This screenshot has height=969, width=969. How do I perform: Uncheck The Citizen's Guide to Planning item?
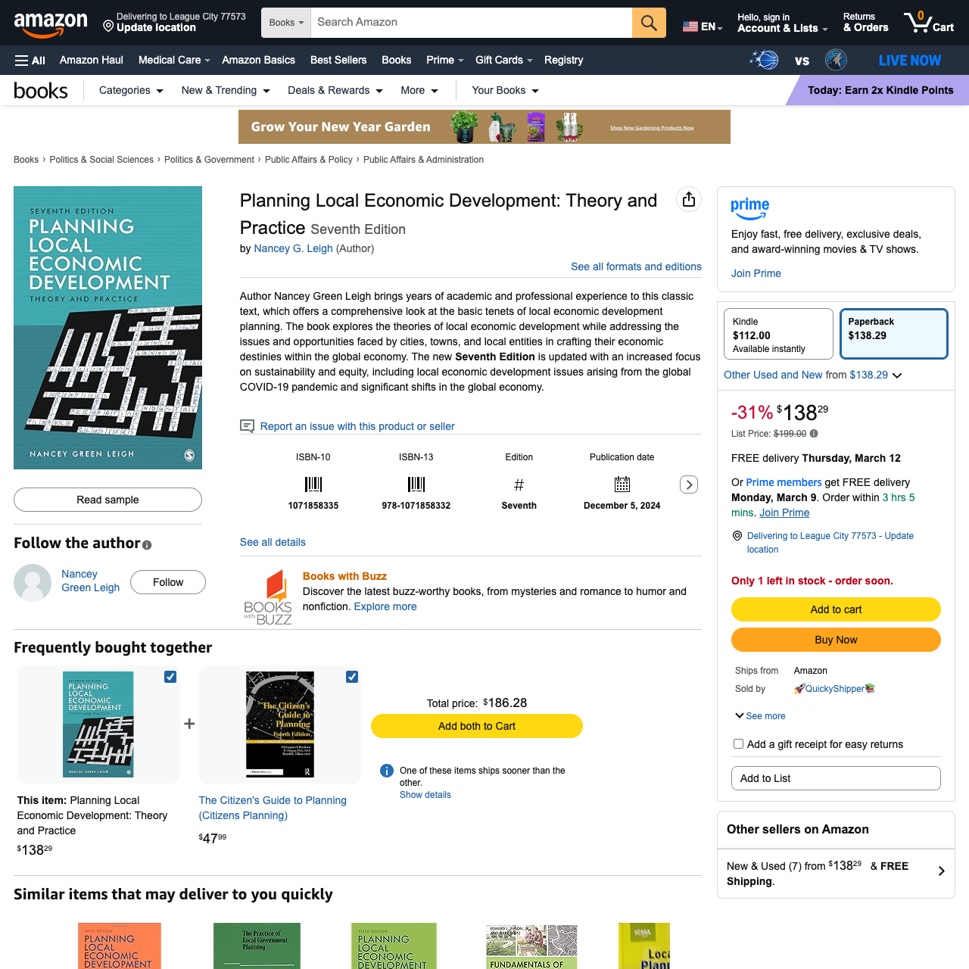[352, 677]
